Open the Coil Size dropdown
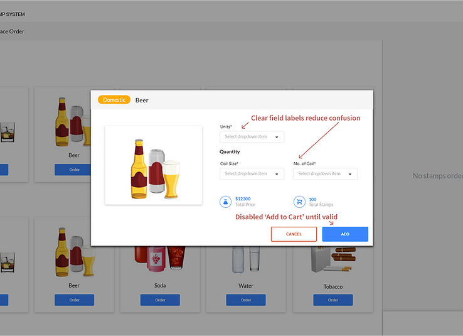Screen dimensions: 463x336 coord(252,174)
